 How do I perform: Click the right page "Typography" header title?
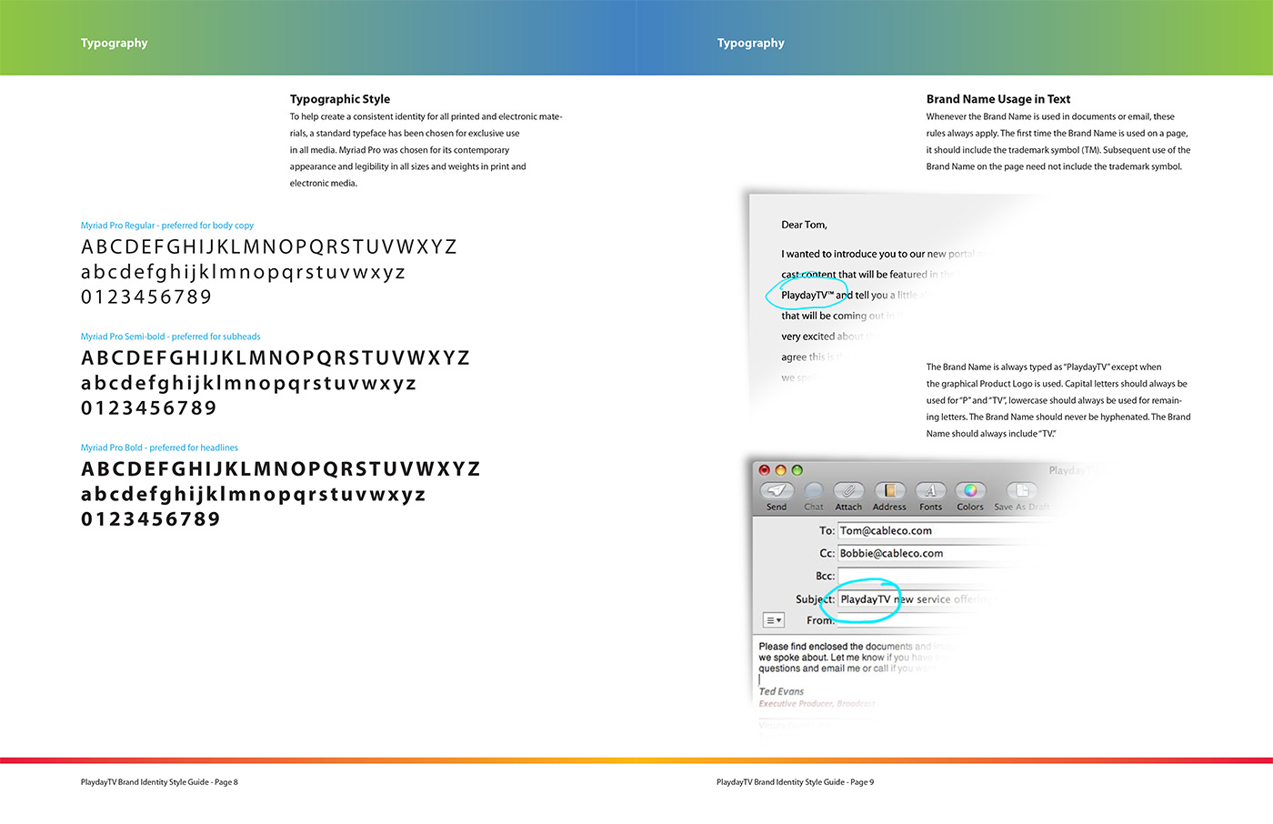750,43
